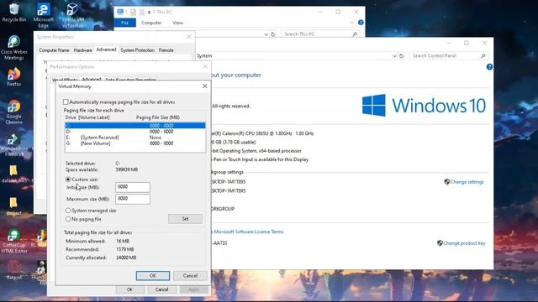
Task: Click the Initial size input field
Action: click(x=133, y=187)
